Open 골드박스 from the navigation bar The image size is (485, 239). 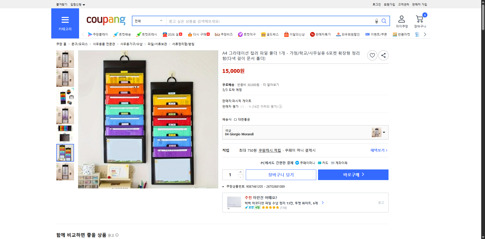(270, 34)
